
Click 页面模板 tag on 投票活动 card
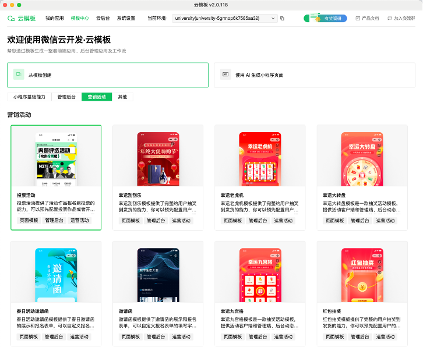[x=29, y=220]
